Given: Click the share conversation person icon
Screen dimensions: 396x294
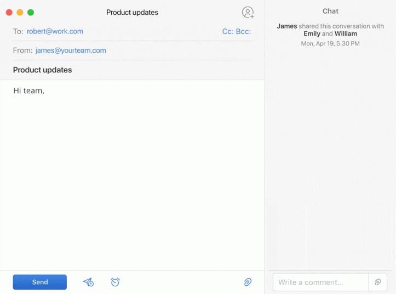Looking at the screenshot, I should (x=248, y=12).
